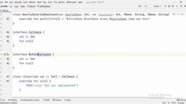
Task: Click the 28:17 cursor position in the status bar
Action: click(164, 103)
